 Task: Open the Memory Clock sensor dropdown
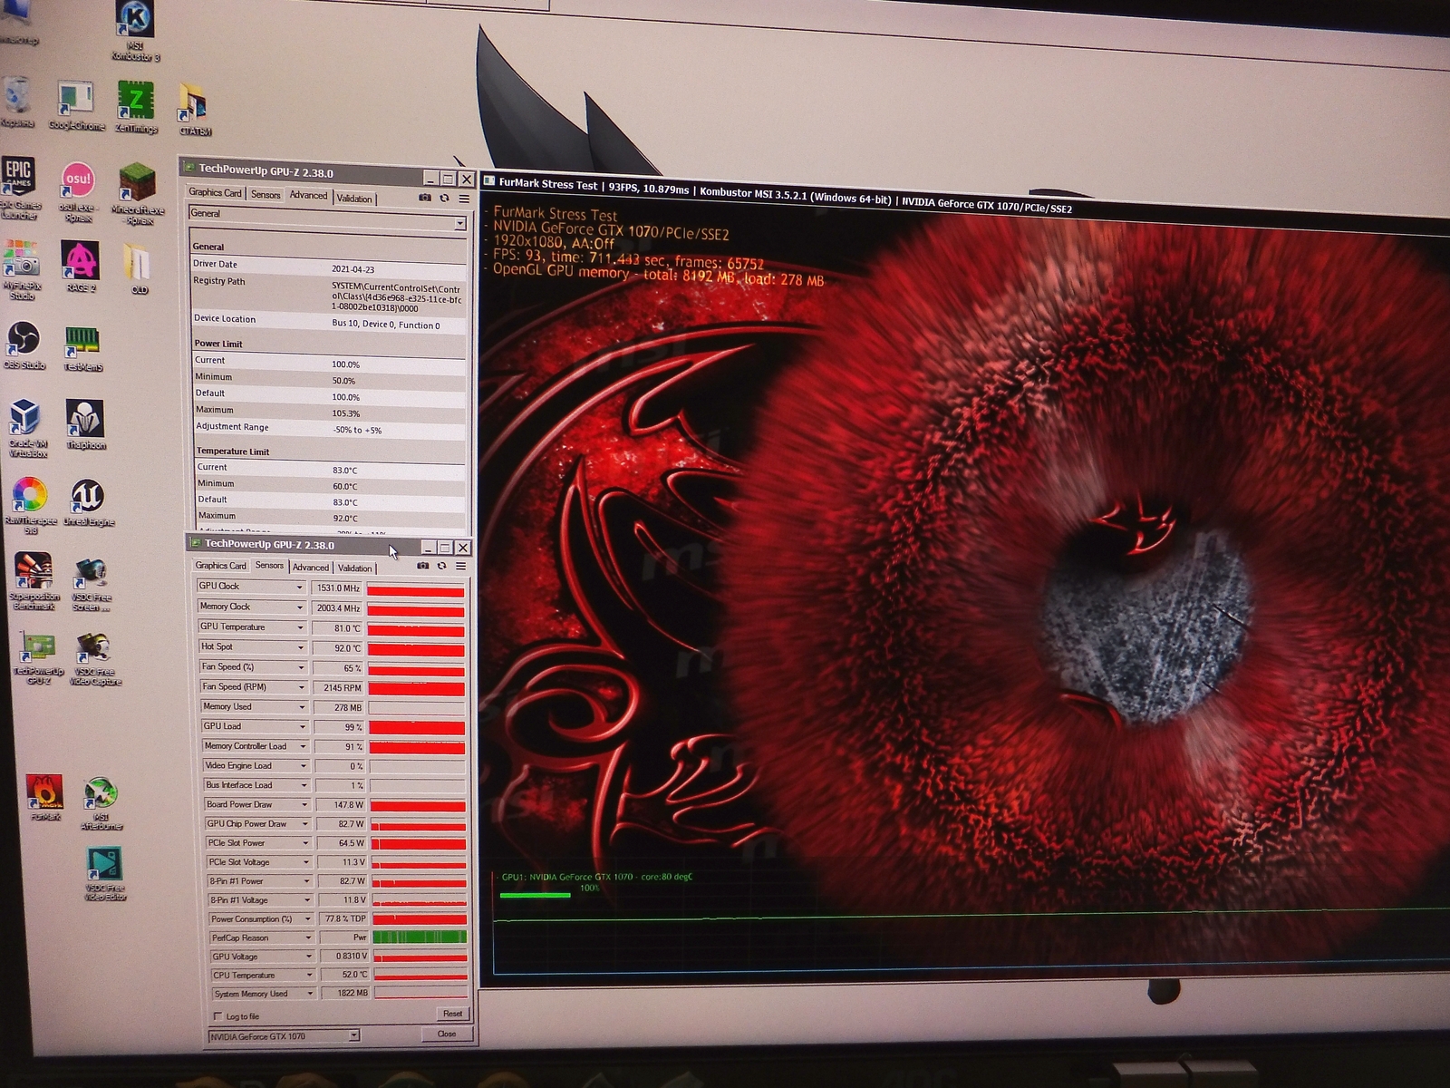(x=300, y=607)
